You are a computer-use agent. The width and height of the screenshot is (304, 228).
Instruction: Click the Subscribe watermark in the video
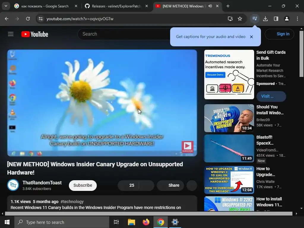point(188,147)
